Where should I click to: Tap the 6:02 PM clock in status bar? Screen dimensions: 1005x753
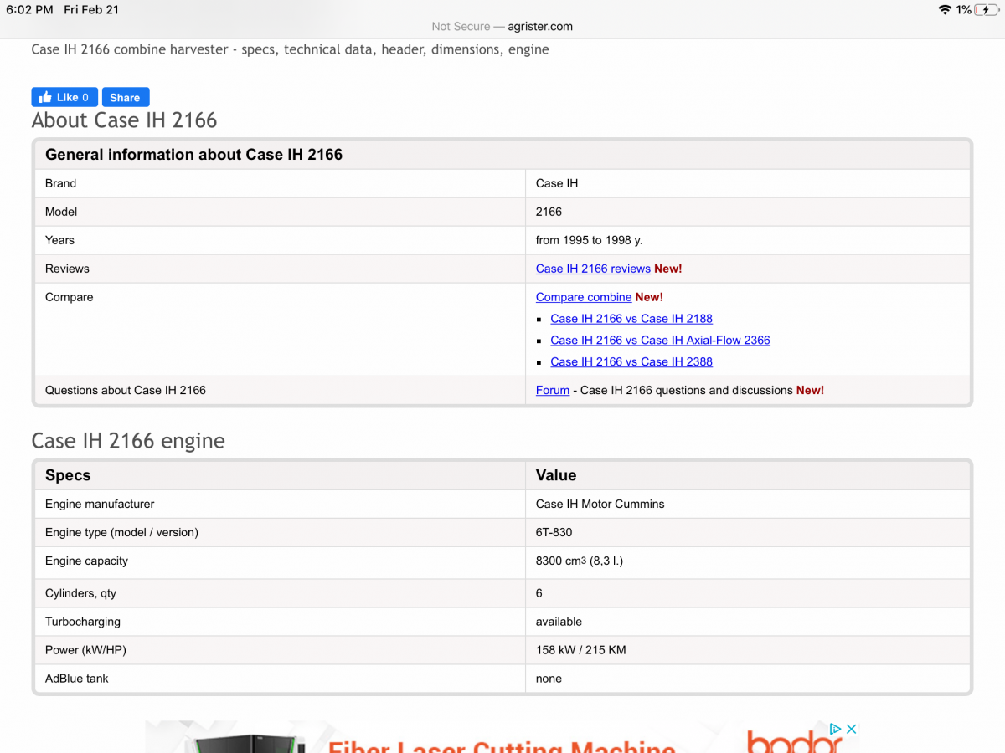click(29, 9)
